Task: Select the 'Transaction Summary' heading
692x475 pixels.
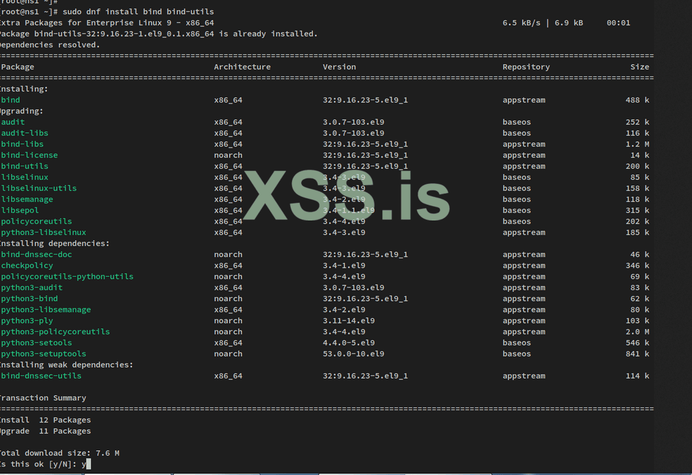Action: tap(43, 398)
